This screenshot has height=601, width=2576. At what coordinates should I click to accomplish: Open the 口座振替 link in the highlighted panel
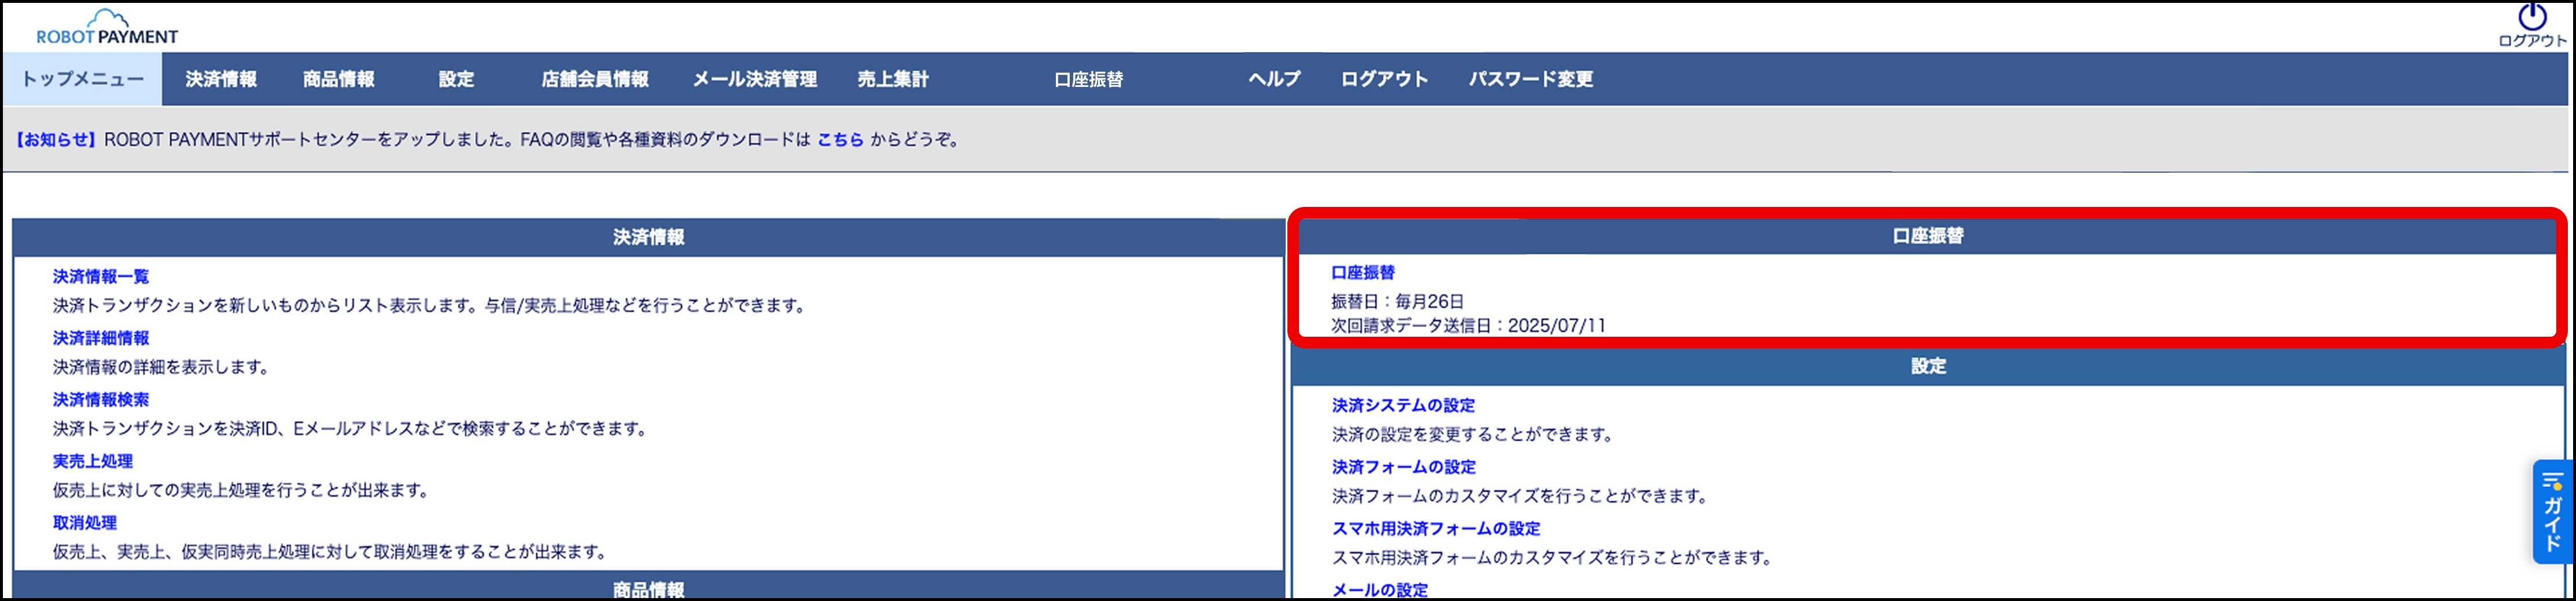[x=1364, y=272]
